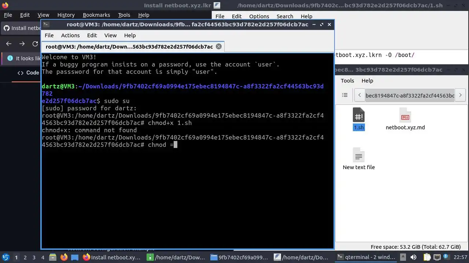
Task: Select GitHub 'Install netboot' browser tab
Action: [x=21, y=28]
